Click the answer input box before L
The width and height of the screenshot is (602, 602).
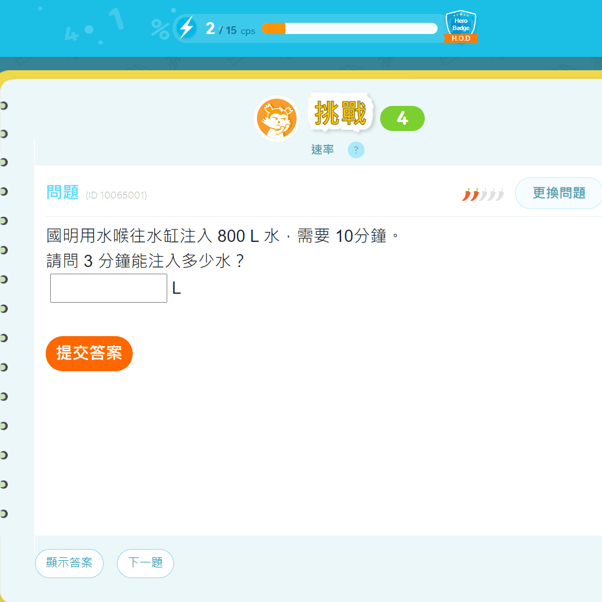point(109,288)
